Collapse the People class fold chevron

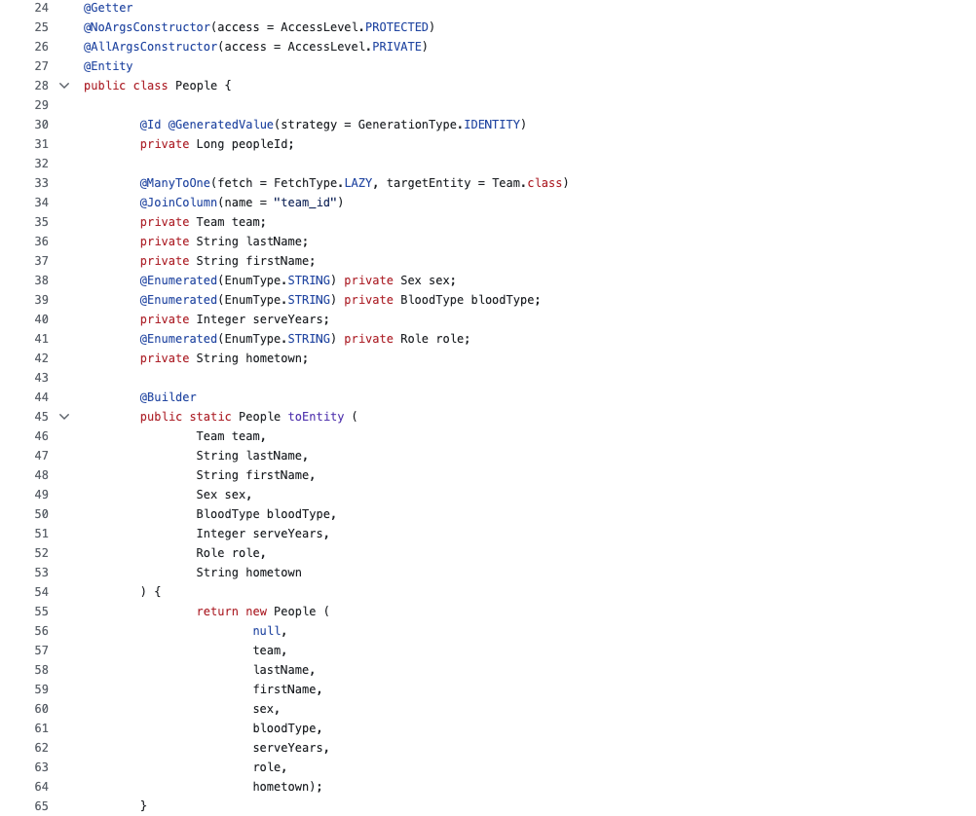tap(64, 86)
